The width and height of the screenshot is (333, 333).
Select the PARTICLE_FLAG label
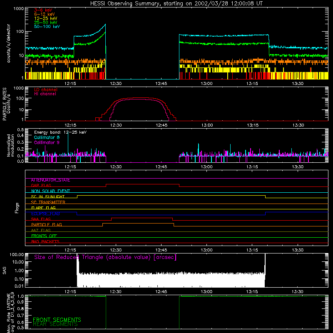click(x=47, y=225)
